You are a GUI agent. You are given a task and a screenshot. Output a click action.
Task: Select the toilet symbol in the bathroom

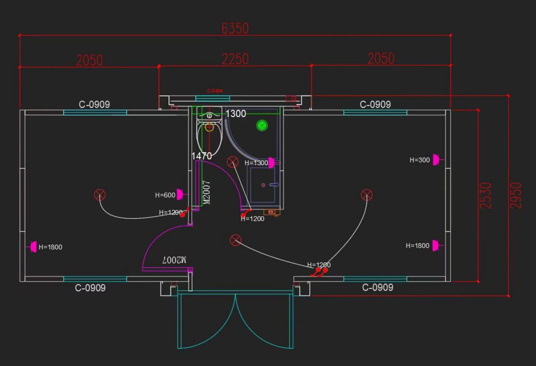coord(209,132)
